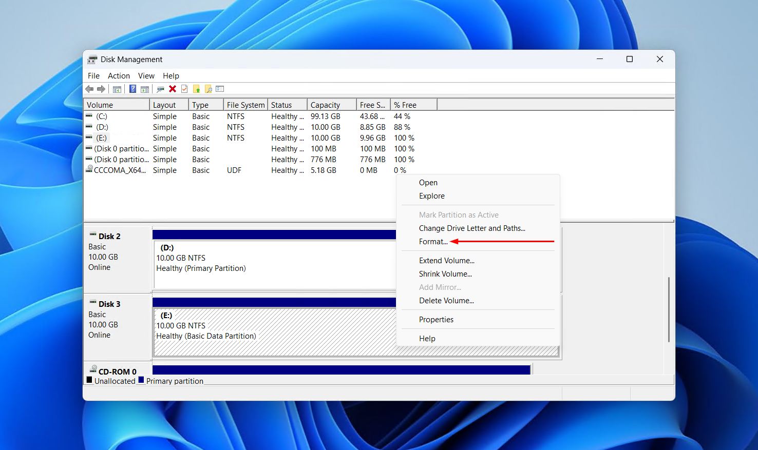Click the black Unallocated legend swatch
Image resolution: width=758 pixels, height=450 pixels.
pyautogui.click(x=89, y=380)
